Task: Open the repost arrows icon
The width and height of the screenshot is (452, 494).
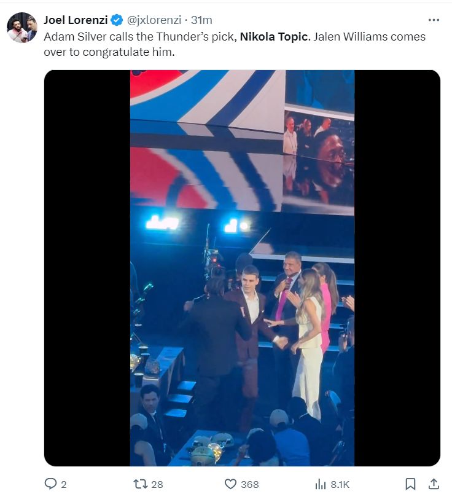Action: [x=141, y=484]
